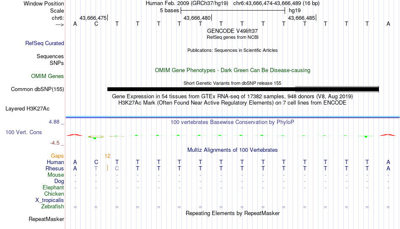Click the RefSeq genes from NCBI title
400x229 pixels.
[232, 37]
